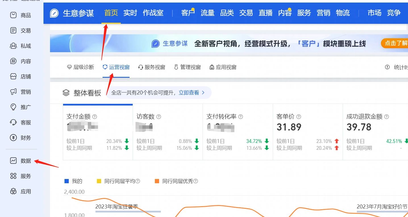Select the 支付金额 metric card
Viewport: 408px width, 217px height.
(98, 132)
